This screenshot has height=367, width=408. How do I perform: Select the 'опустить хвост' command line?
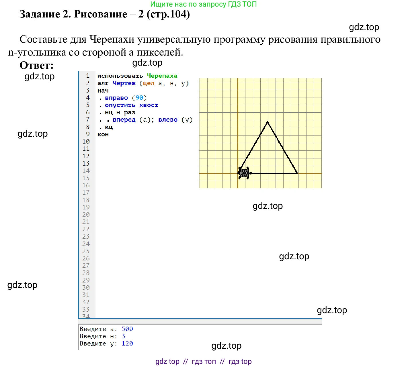(x=131, y=105)
